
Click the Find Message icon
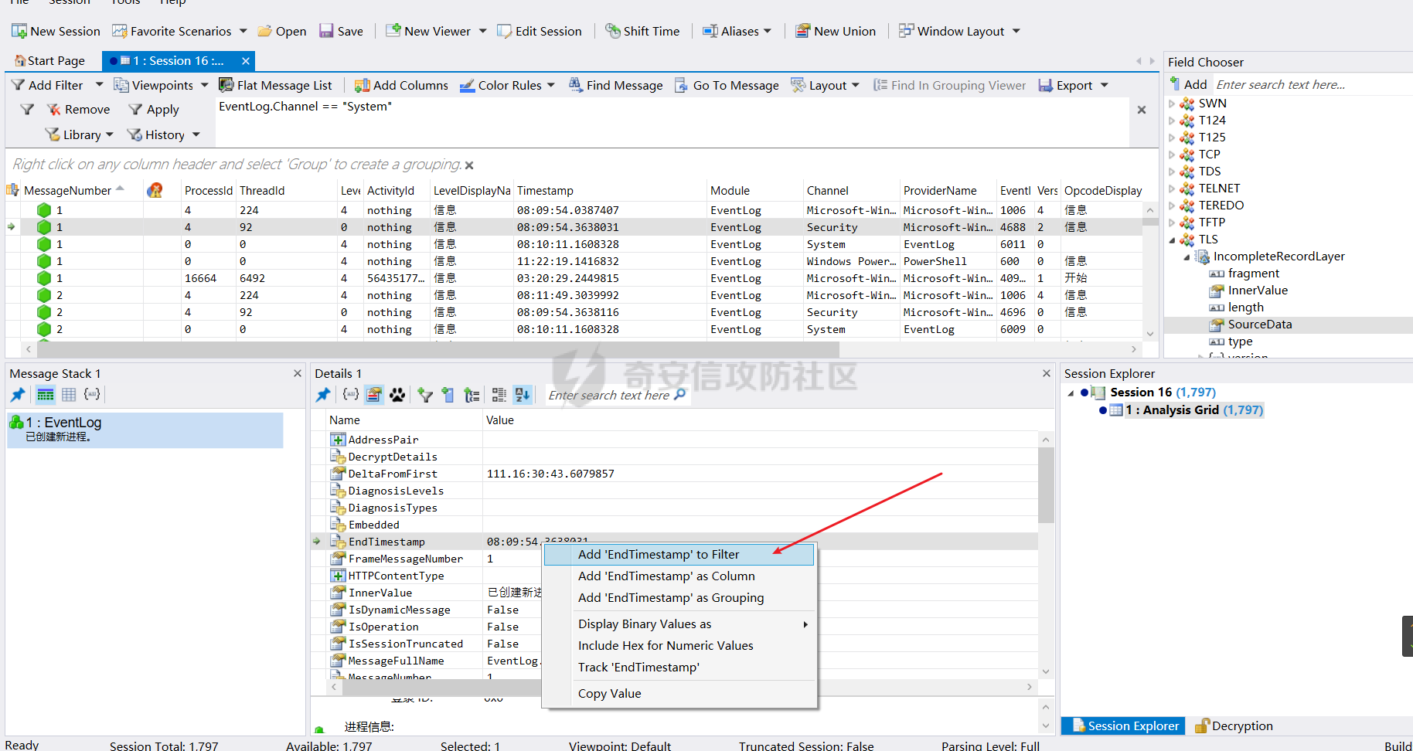point(576,85)
